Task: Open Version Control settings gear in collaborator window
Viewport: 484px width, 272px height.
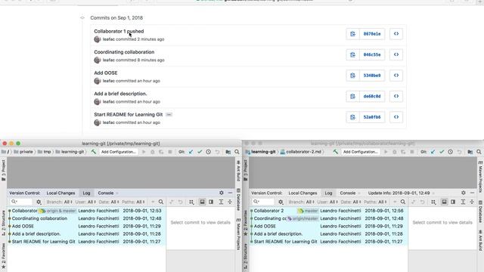Action: click(x=464, y=193)
